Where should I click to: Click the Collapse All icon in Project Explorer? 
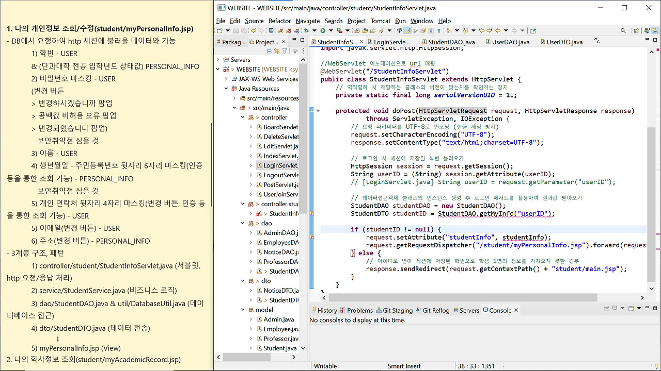tap(269, 50)
